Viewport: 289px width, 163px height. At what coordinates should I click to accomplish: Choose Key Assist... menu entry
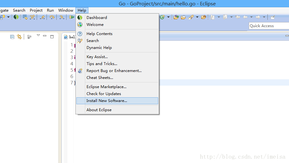117,57
